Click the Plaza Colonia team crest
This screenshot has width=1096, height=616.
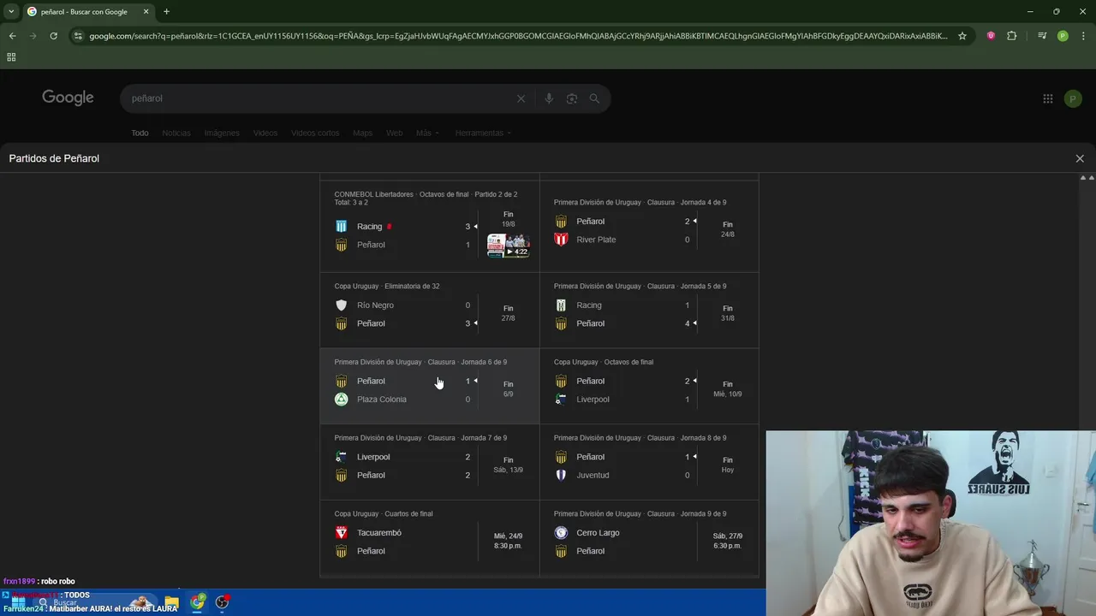click(x=342, y=400)
